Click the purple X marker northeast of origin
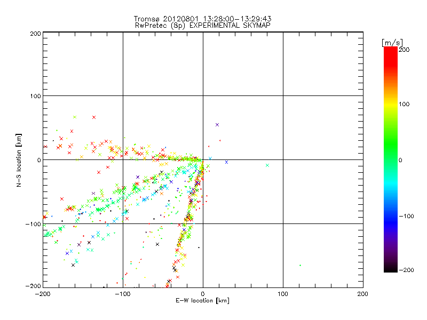 pyautogui.click(x=217, y=125)
